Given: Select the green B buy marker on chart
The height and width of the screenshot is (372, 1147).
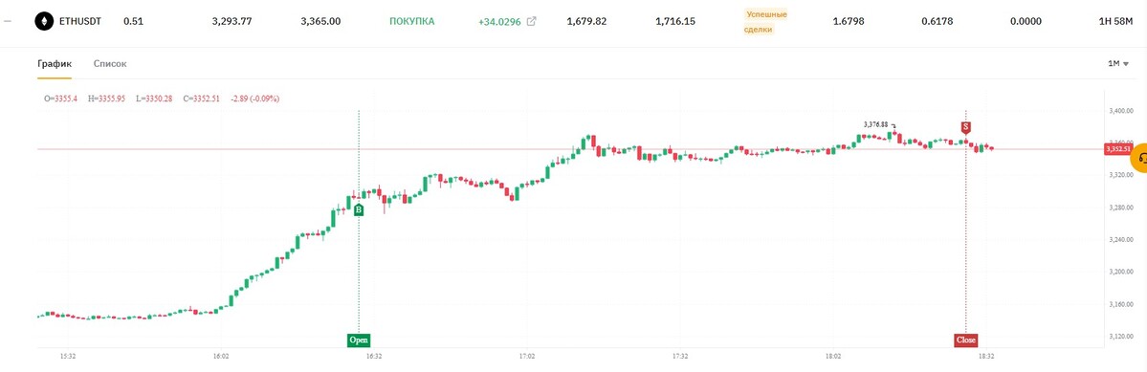Looking at the screenshot, I should [x=359, y=210].
